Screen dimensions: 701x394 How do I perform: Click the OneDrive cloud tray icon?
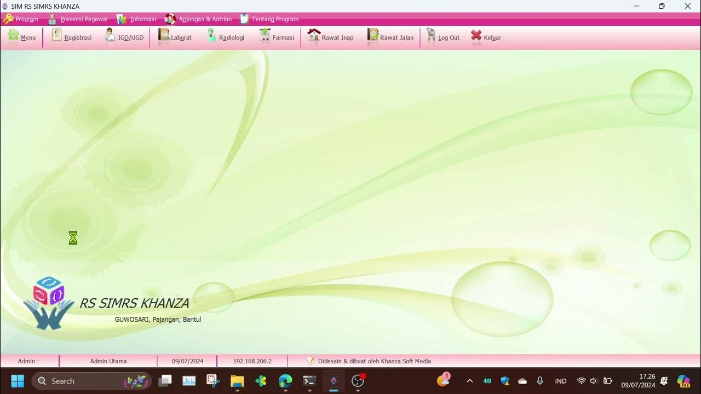click(522, 381)
